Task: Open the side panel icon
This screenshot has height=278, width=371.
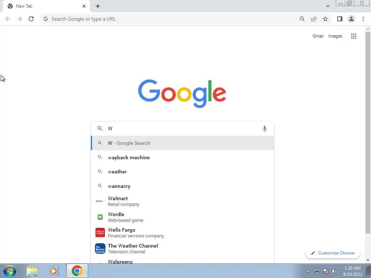Action: pos(340,19)
